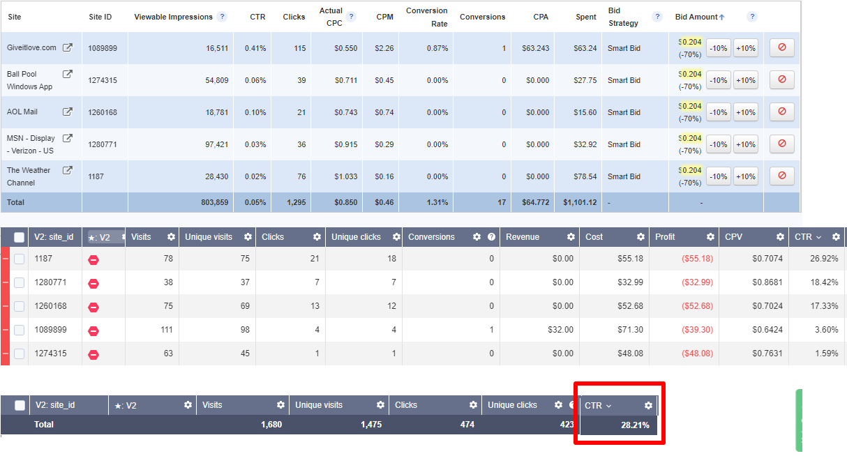847x456 pixels.
Task: Open Giveitlove.com external link icon
Action: pyautogui.click(x=68, y=48)
